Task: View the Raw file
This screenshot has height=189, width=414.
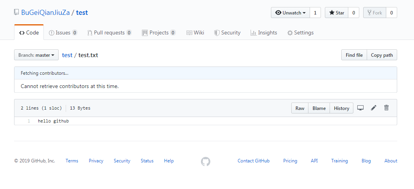Action: [300, 108]
